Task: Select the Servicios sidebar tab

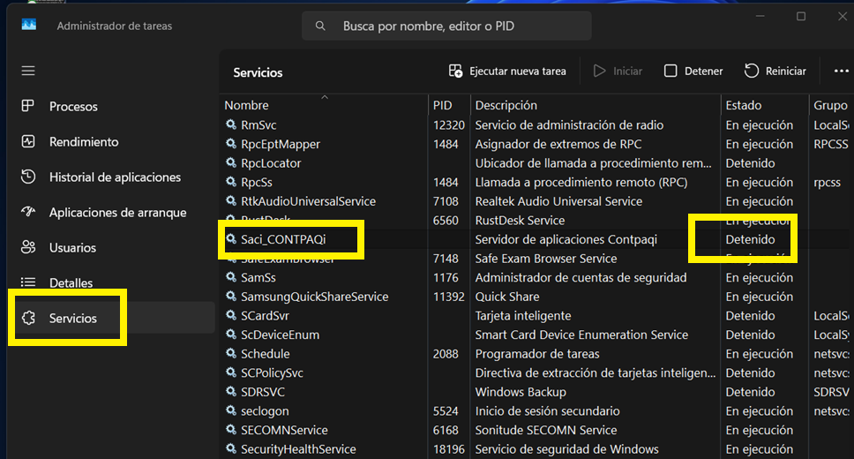Action: click(x=72, y=319)
